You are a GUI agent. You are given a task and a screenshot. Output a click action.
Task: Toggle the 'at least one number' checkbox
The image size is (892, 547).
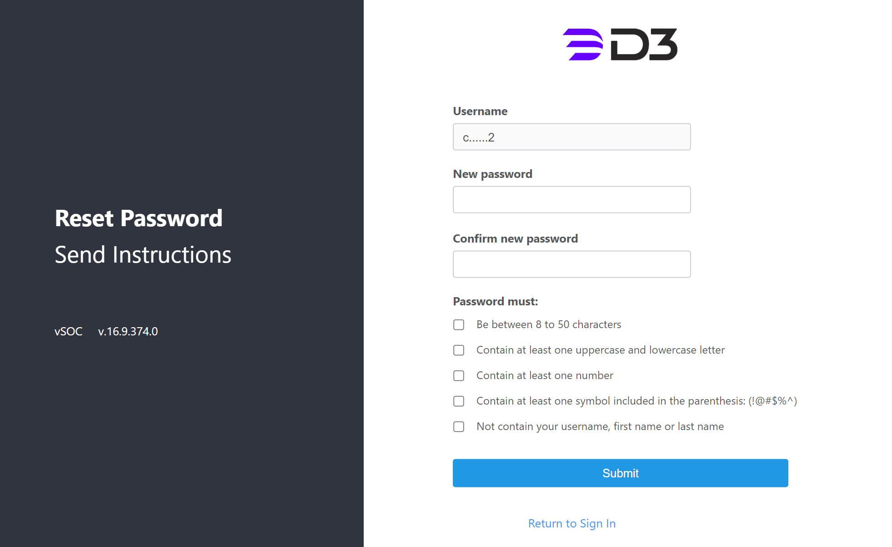459,375
